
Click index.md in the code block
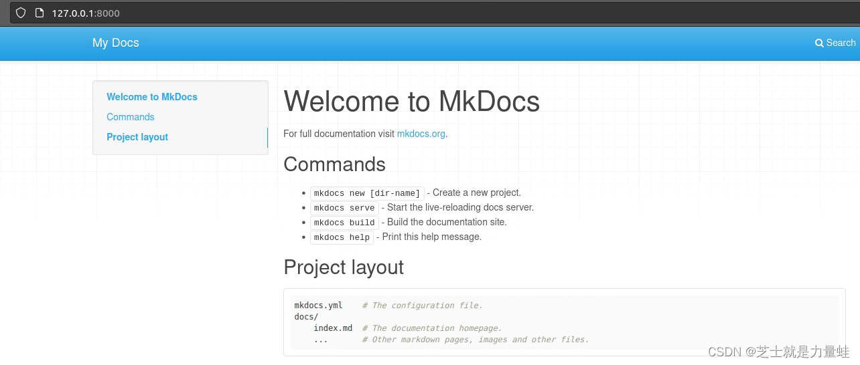click(x=333, y=328)
